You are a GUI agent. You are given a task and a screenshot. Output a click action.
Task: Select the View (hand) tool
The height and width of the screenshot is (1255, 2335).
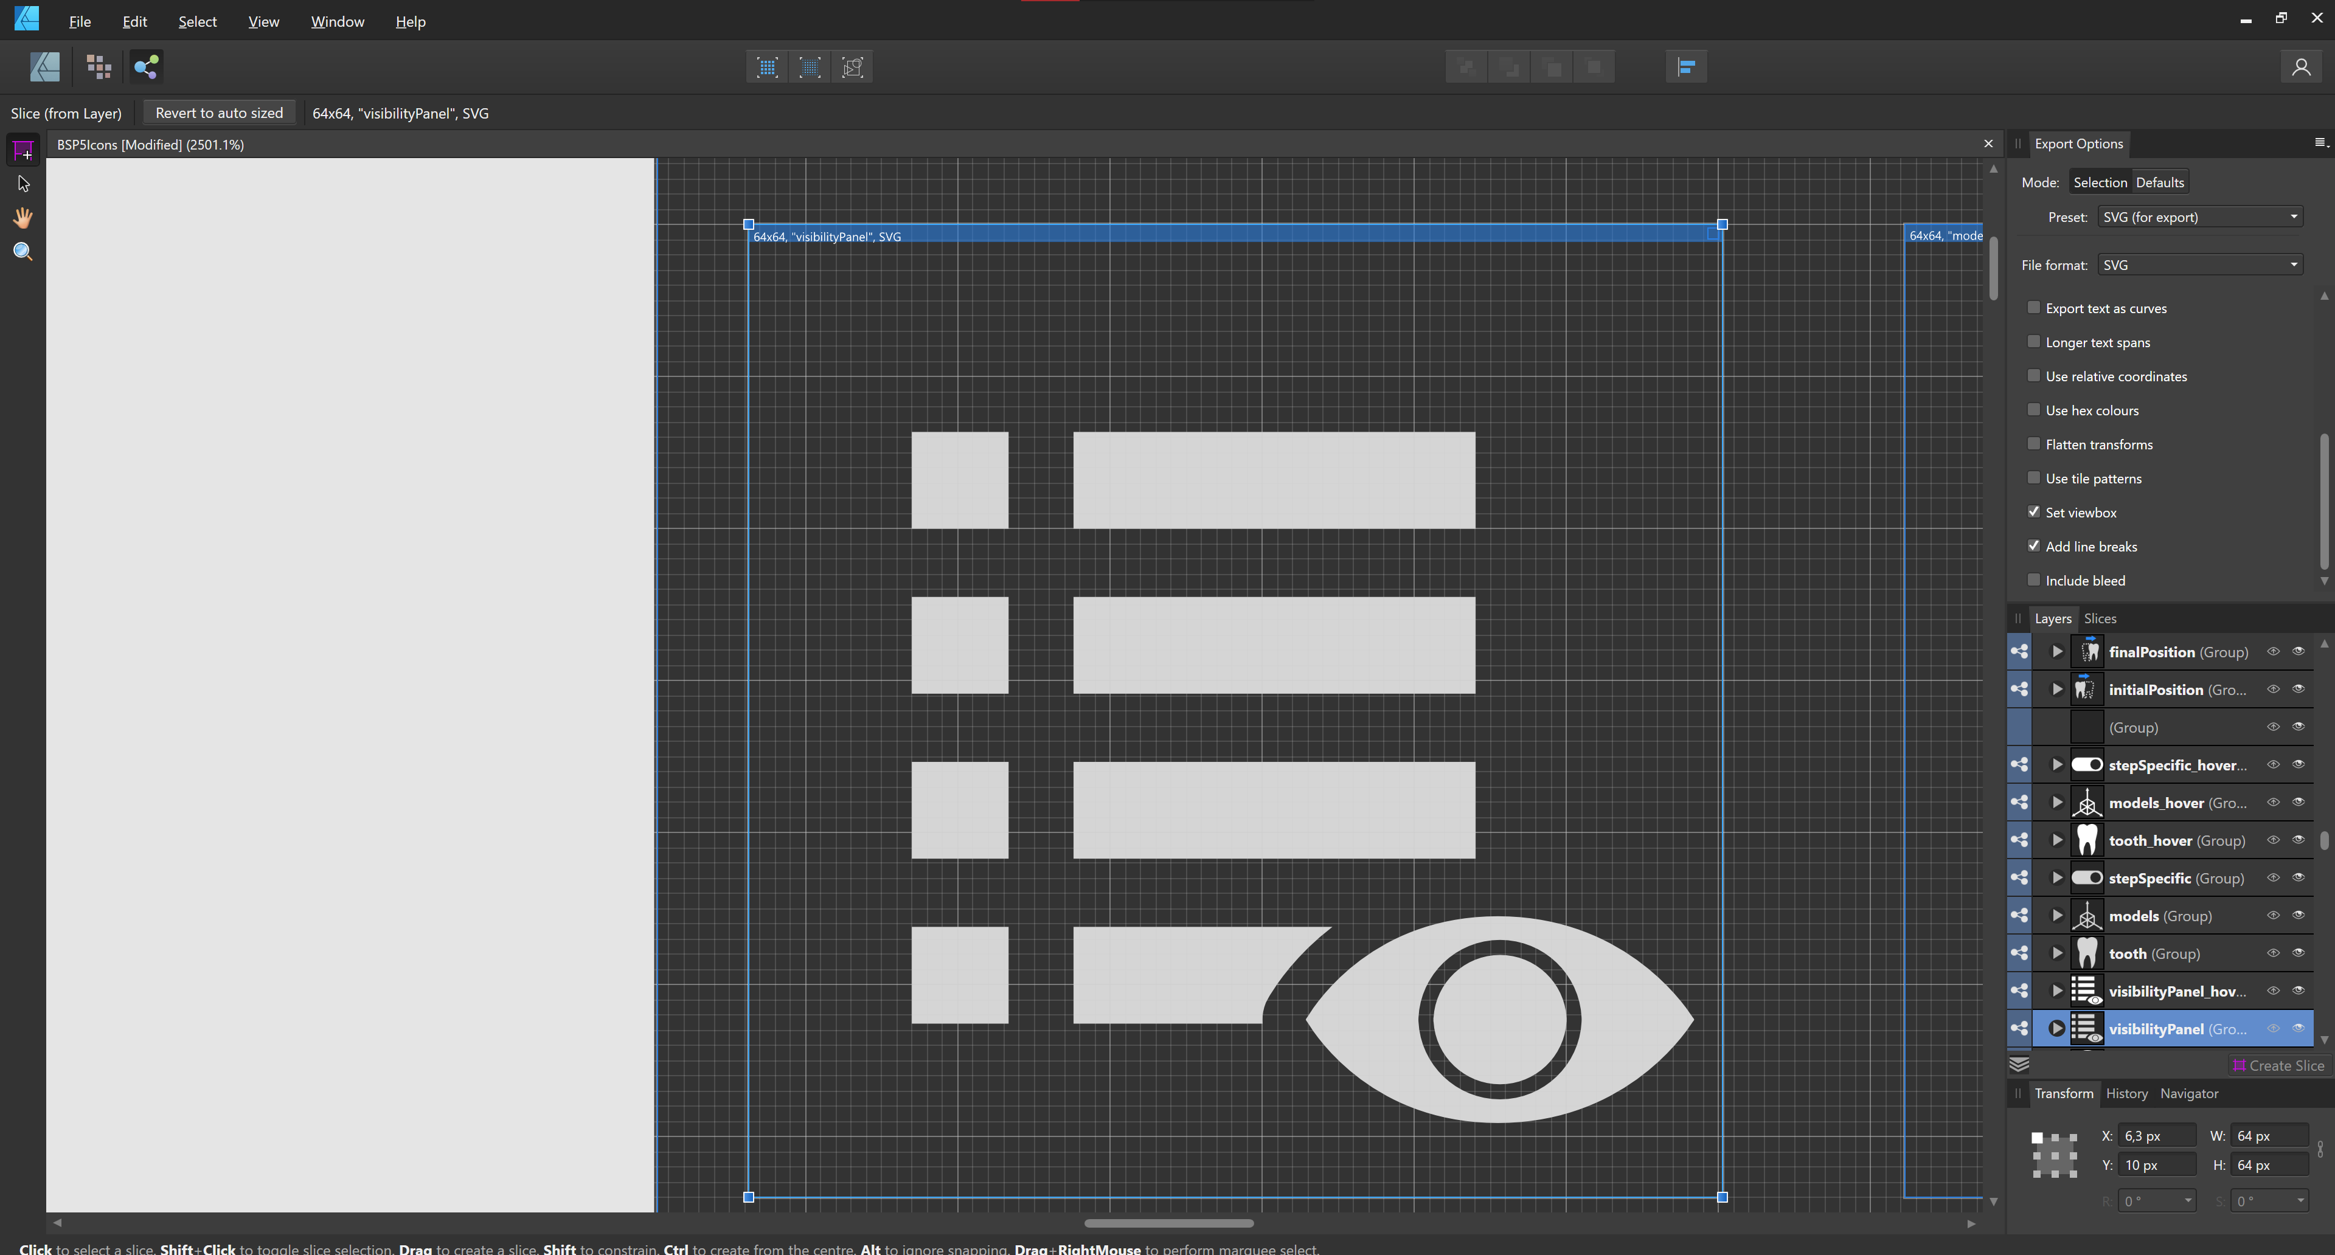[23, 218]
